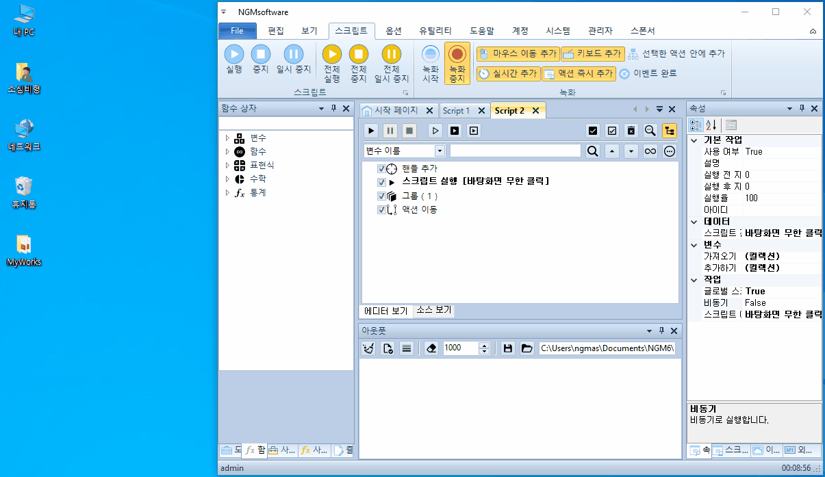The image size is (825, 477).
Task: Click the filled check-all icon in the editor toolbar
Action: point(593,130)
